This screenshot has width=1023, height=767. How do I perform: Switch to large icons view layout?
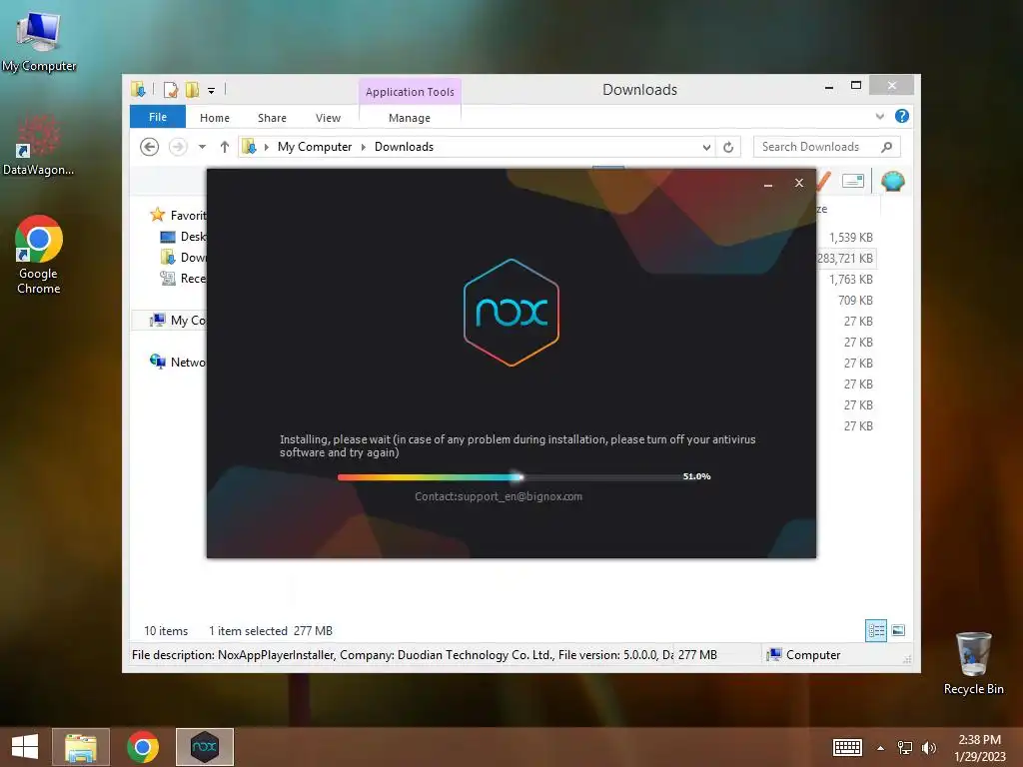(898, 631)
